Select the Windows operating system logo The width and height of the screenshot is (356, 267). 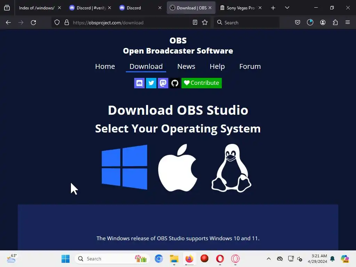click(x=124, y=167)
